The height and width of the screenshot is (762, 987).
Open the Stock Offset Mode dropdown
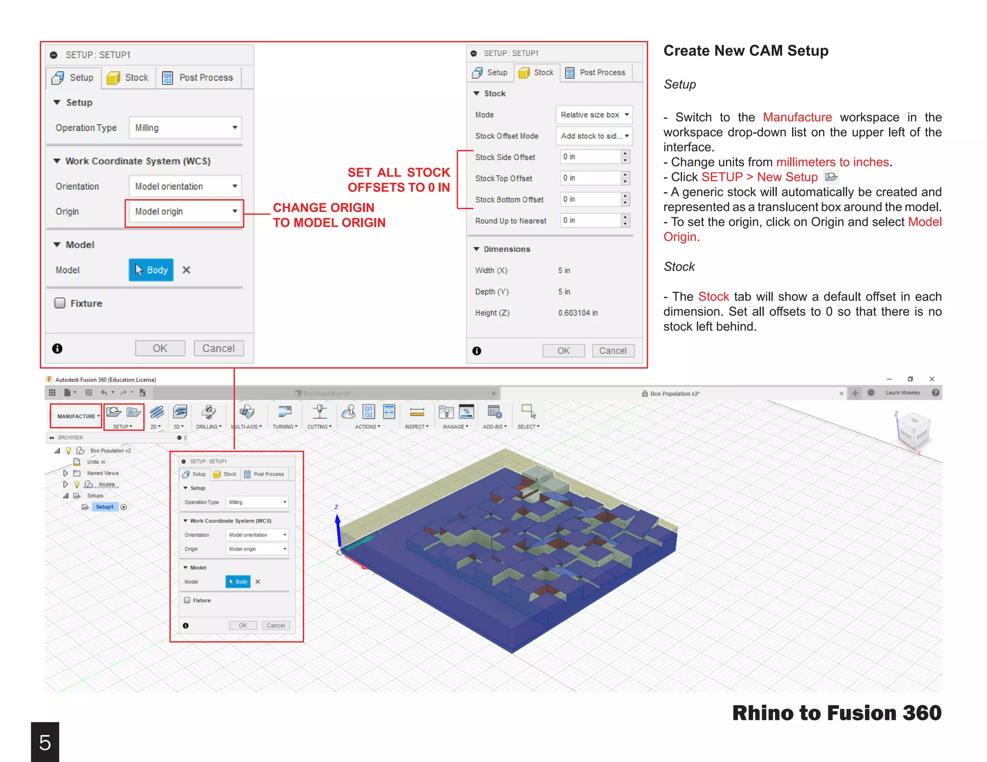click(594, 136)
